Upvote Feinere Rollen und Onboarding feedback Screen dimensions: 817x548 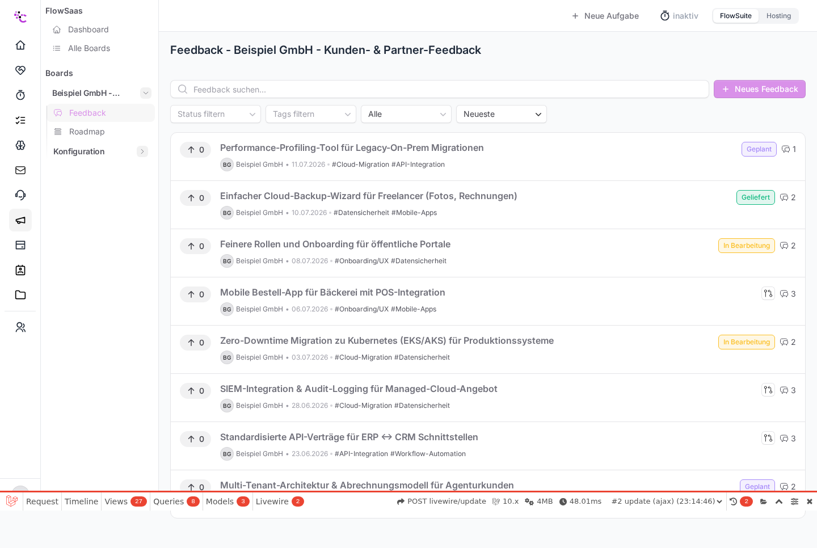coord(196,246)
